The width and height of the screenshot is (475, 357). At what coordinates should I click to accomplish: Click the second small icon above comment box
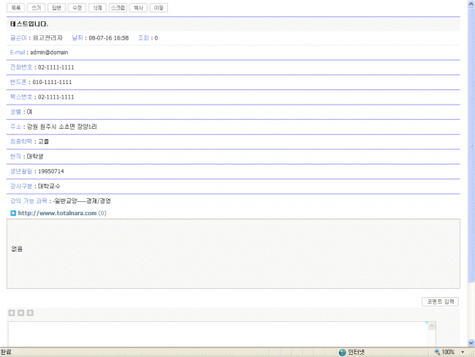(x=20, y=313)
